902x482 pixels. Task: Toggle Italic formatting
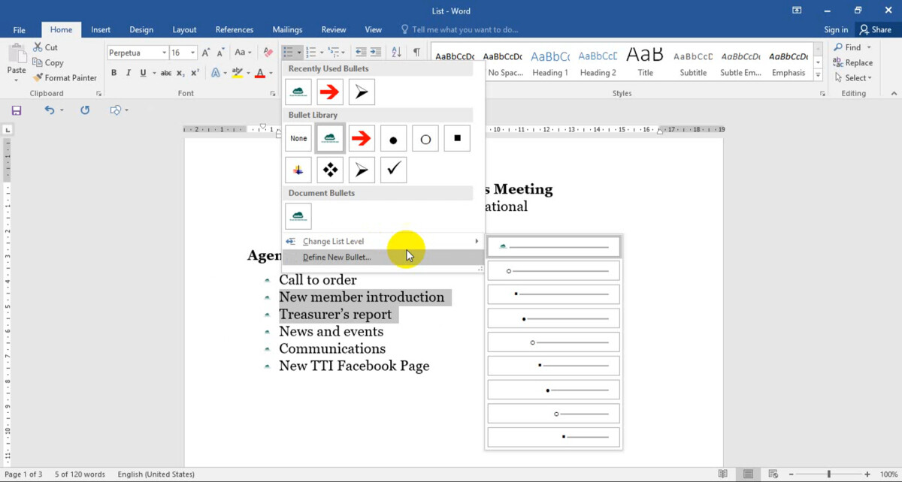(129, 73)
